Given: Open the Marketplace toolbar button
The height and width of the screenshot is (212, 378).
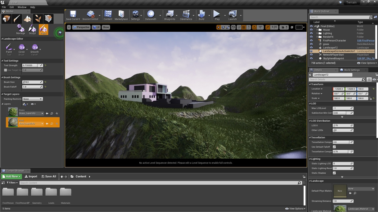Looking at the screenshot, I should click(x=121, y=16).
